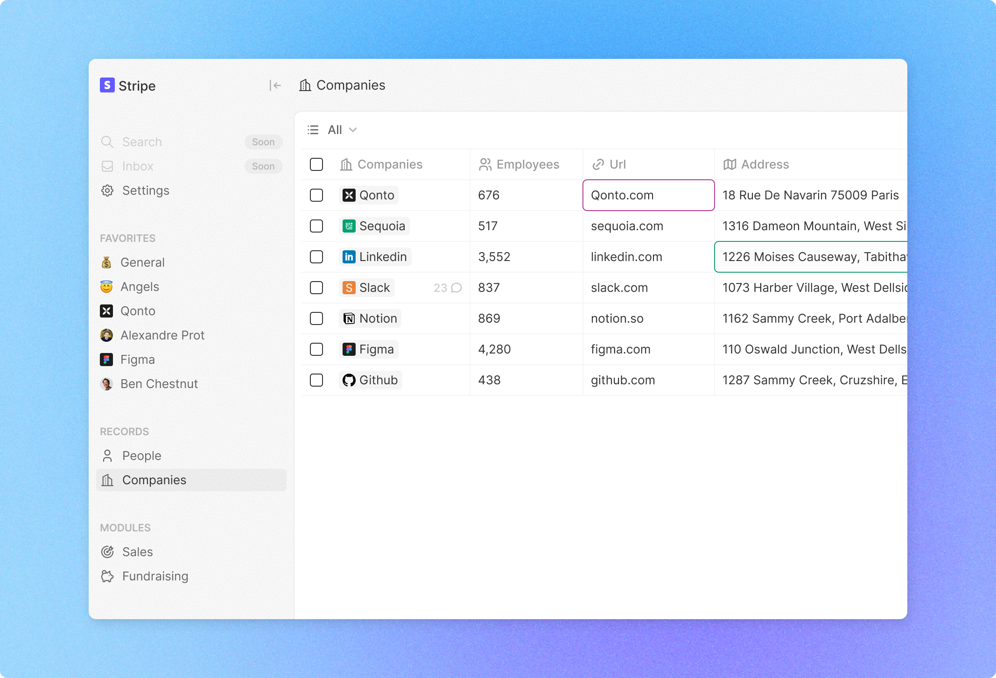Expand the All view dropdown chevron

tap(353, 130)
